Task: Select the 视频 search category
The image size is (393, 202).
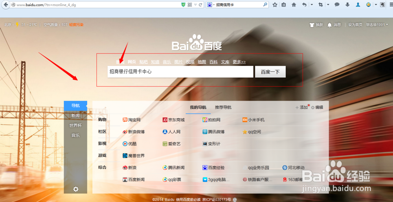Action: 190,62
